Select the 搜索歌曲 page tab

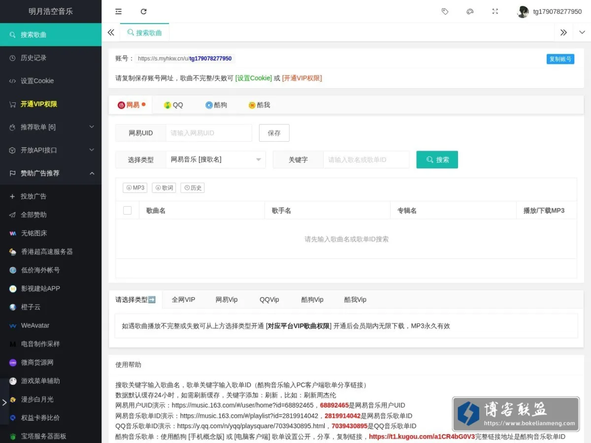tap(144, 32)
